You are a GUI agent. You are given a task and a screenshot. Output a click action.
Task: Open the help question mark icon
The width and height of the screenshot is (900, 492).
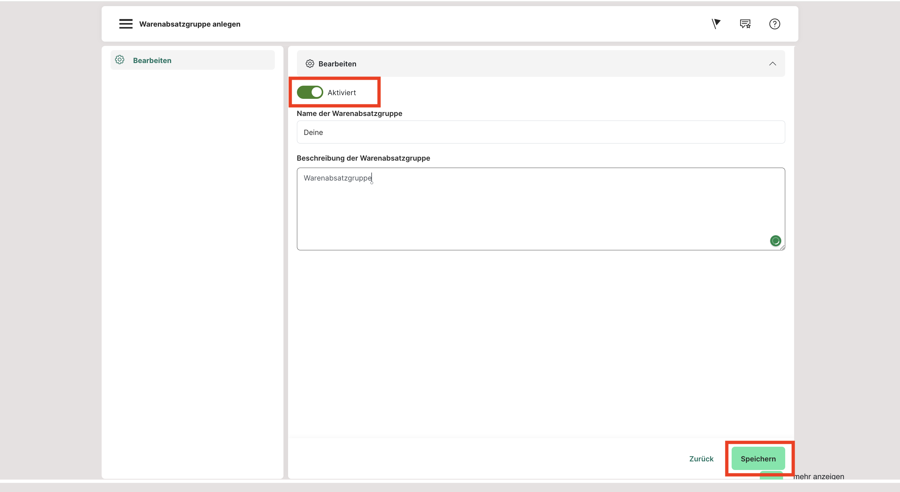tap(774, 24)
